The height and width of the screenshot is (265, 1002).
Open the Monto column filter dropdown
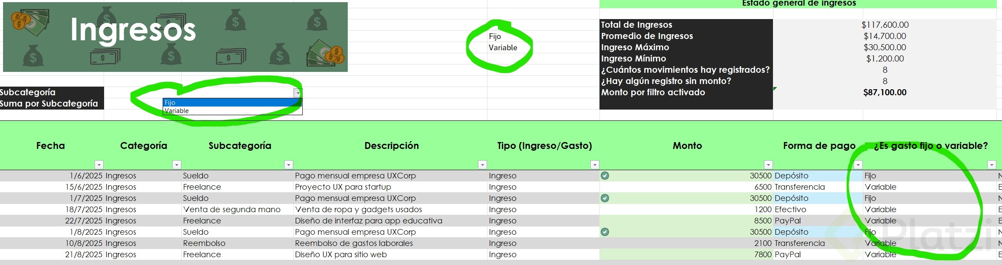point(768,165)
